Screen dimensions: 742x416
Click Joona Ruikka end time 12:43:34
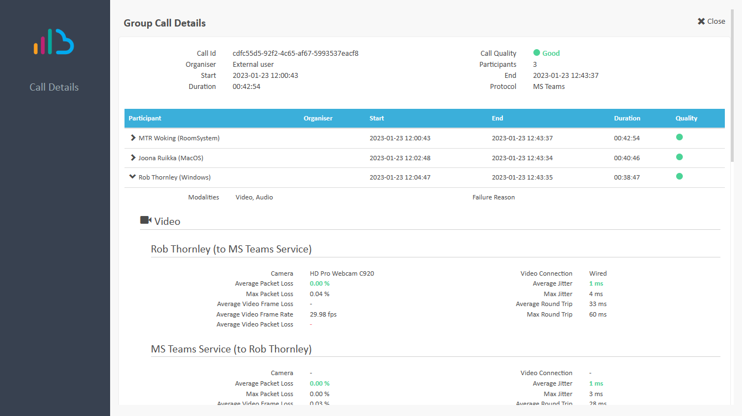click(522, 158)
